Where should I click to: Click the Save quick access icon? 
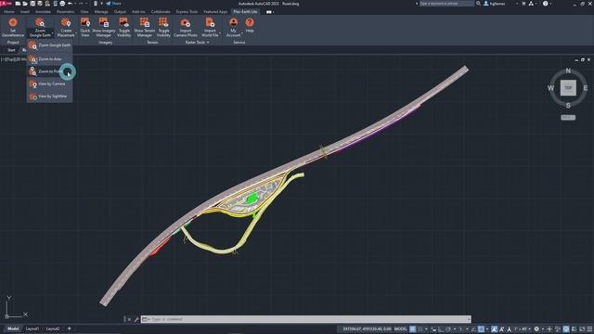click(32, 4)
